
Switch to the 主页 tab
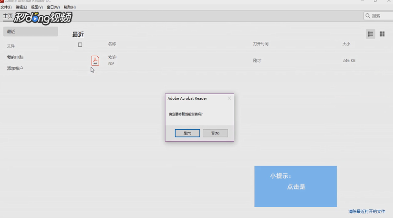click(x=8, y=16)
